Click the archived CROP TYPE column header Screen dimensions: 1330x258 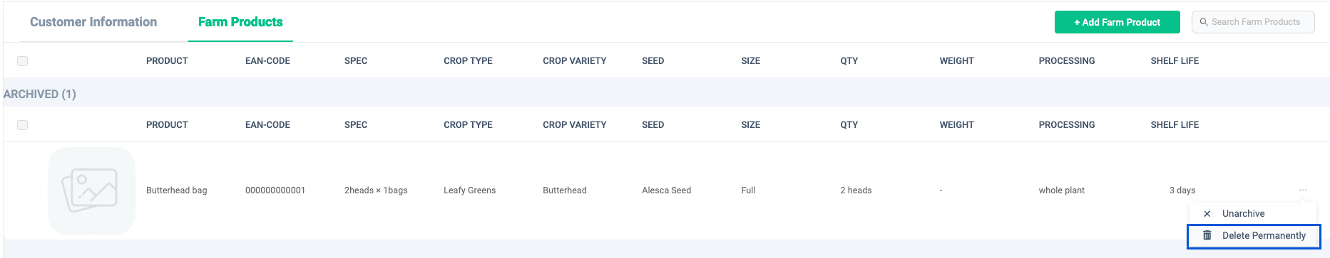(468, 125)
